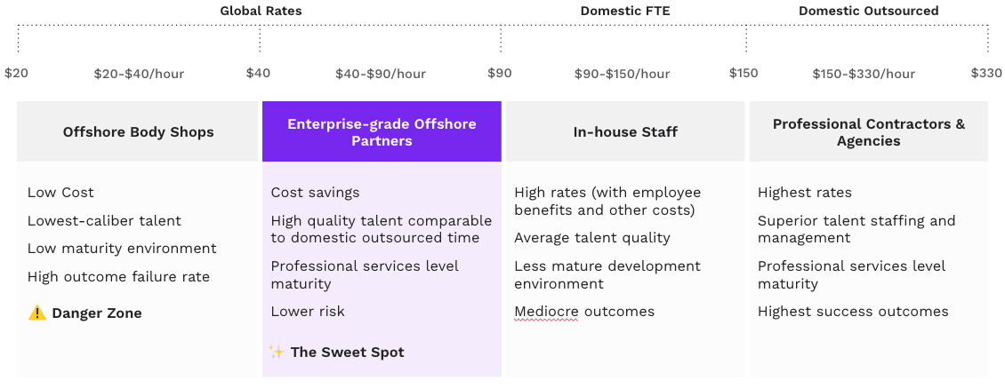The image size is (1005, 388).
Task: Click the yellow Danger Zone warning icon
Action: (37, 313)
